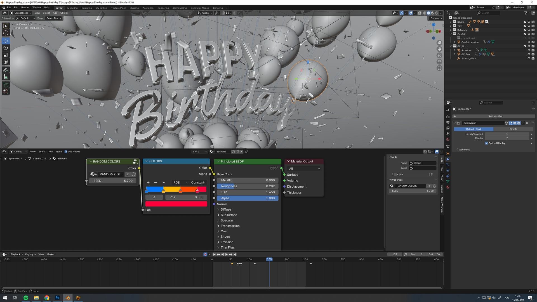
Task: Open Material Output target dropdown All
Action: pos(304,169)
